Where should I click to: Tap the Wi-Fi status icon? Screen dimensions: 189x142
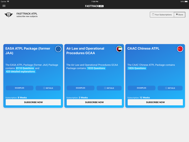coord(8,1)
